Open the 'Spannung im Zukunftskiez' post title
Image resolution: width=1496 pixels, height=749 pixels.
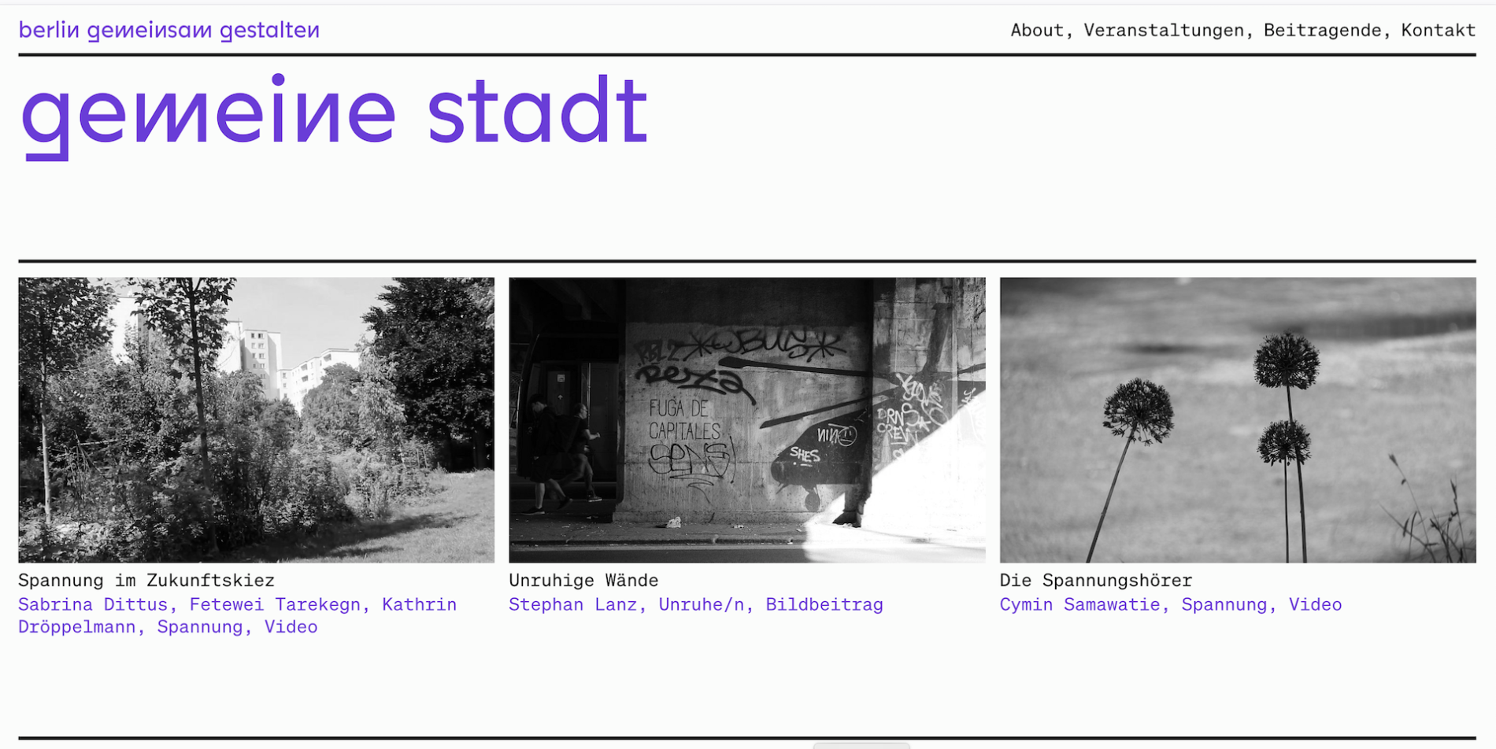click(x=146, y=581)
